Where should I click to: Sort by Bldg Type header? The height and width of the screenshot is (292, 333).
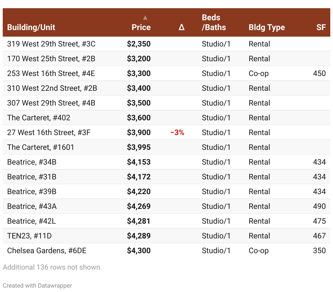[267, 27]
